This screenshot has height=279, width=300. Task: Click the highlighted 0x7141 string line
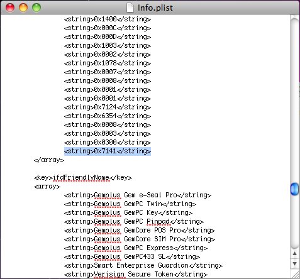pos(108,151)
